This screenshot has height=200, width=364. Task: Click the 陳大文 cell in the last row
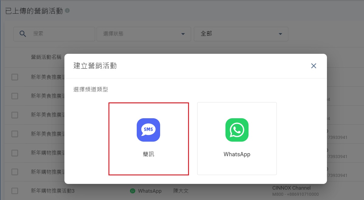click(181, 191)
